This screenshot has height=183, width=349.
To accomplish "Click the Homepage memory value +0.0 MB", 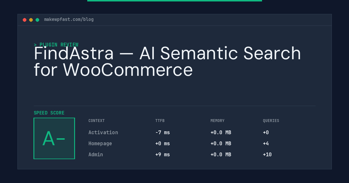I will point(221,143).
